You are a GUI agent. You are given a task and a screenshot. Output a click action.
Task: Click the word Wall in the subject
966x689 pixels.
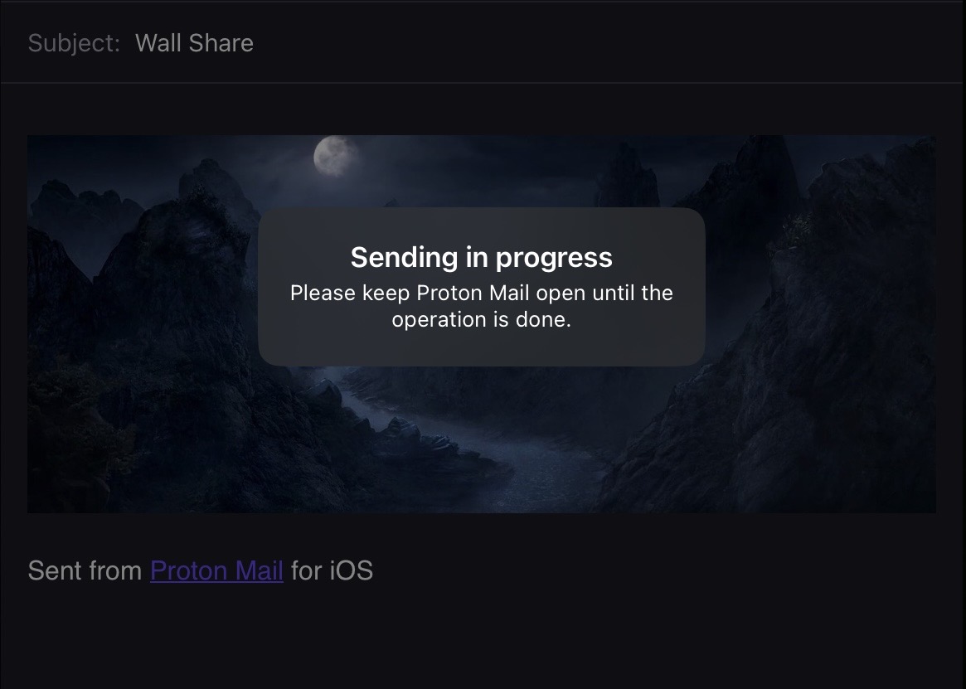(158, 43)
